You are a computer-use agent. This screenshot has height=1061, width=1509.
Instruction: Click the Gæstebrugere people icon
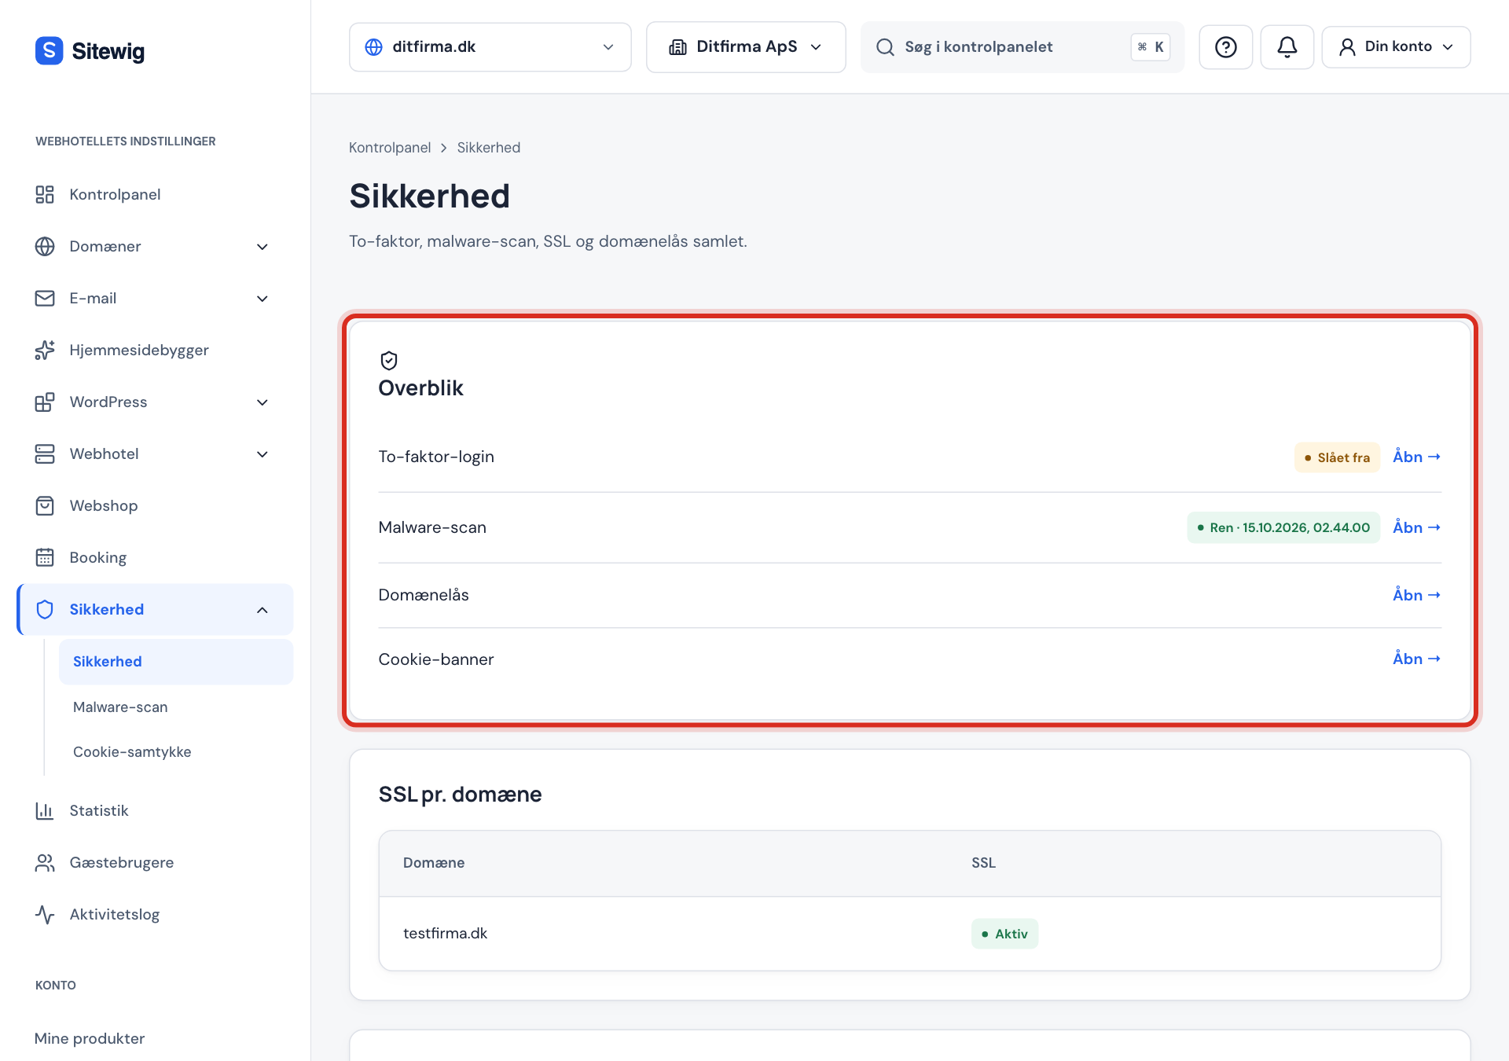(45, 862)
